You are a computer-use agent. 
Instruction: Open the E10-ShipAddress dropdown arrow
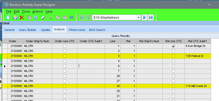[x=138, y=18]
